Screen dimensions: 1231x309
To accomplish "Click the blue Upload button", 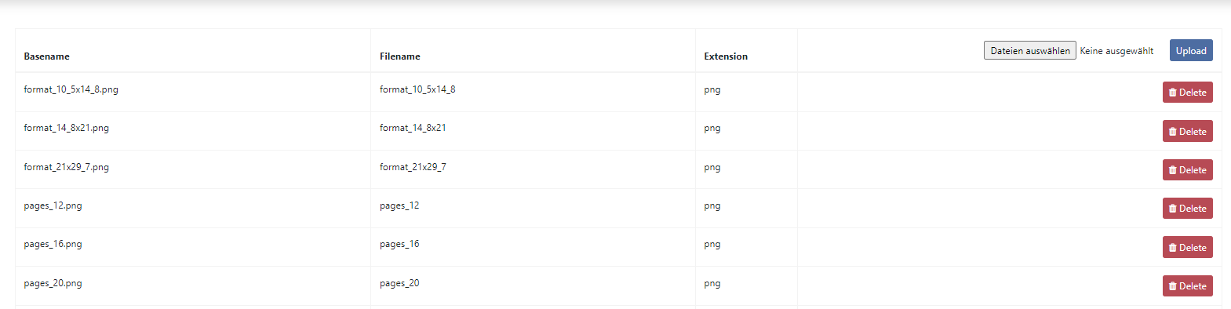I will [x=1191, y=50].
